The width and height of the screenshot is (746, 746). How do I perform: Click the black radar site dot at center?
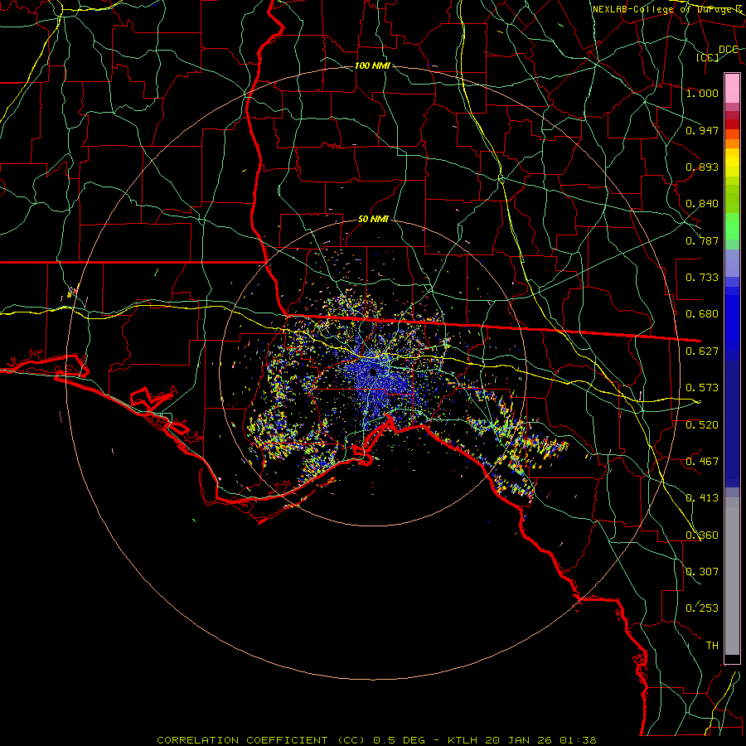[373, 372]
